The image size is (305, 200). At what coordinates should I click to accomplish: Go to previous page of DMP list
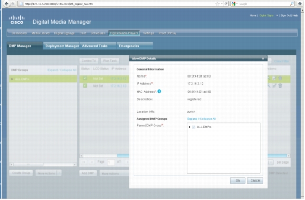(x=92, y=162)
